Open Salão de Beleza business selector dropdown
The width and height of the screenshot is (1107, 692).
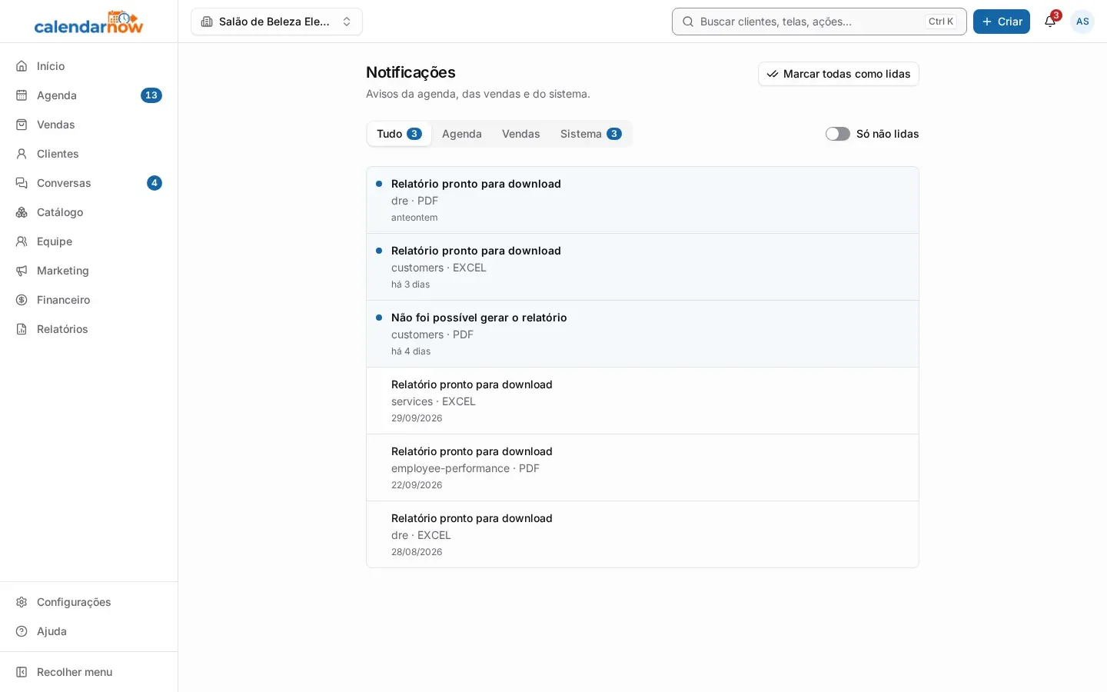[277, 22]
